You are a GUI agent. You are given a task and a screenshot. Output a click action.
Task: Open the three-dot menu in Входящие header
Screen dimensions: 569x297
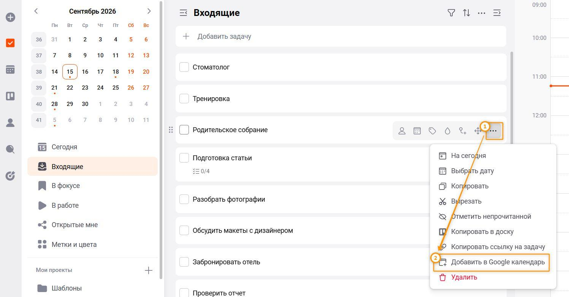482,13
